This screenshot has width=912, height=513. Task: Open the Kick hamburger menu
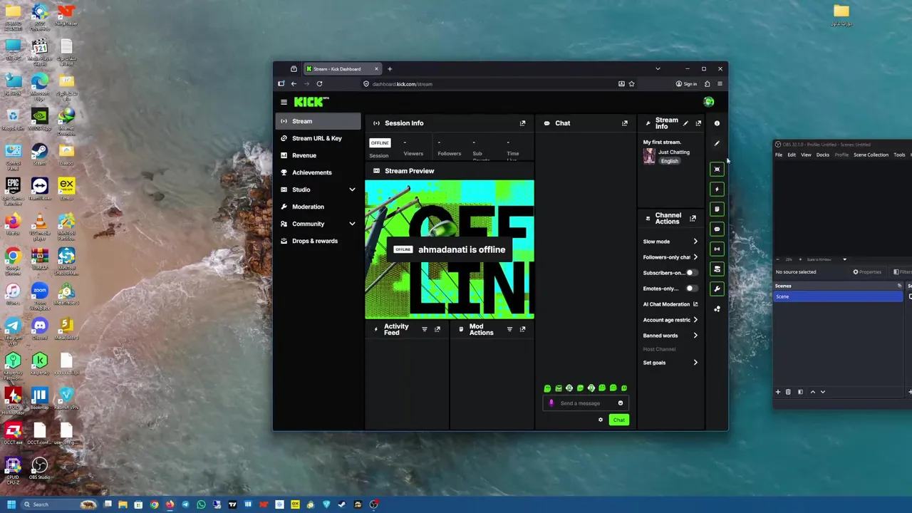coord(284,102)
